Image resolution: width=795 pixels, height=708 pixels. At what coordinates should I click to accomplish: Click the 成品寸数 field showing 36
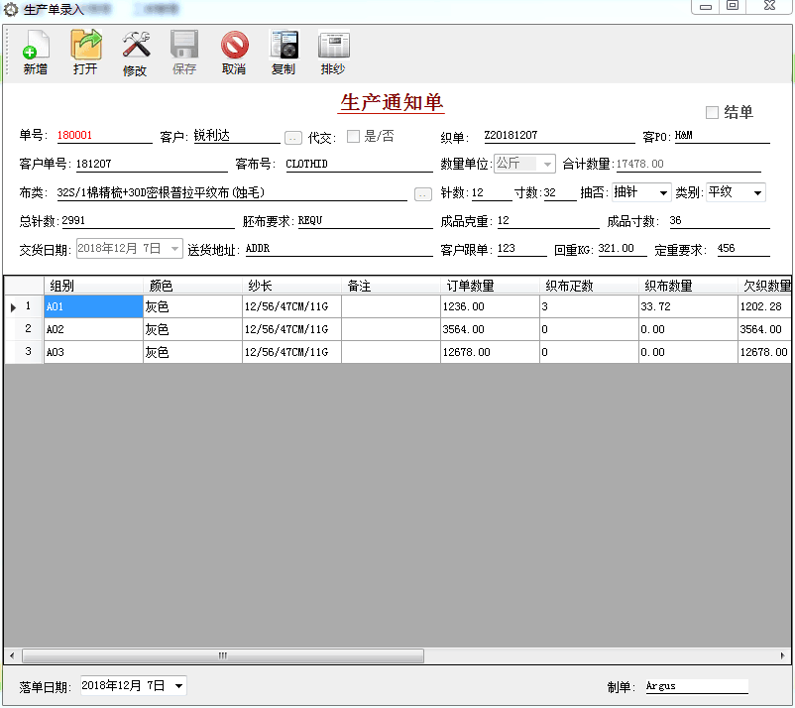(x=719, y=221)
